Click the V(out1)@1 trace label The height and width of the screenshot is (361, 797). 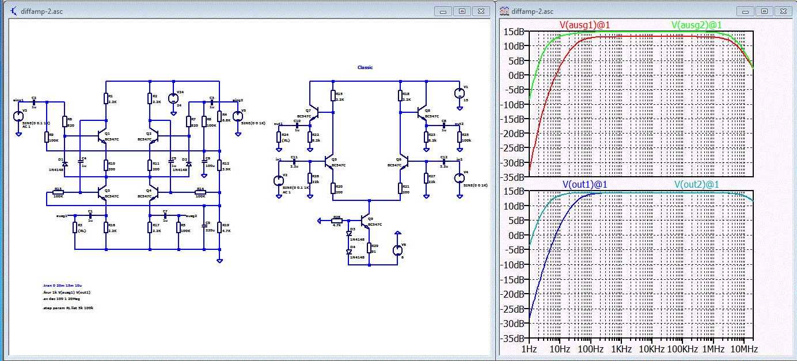point(586,184)
